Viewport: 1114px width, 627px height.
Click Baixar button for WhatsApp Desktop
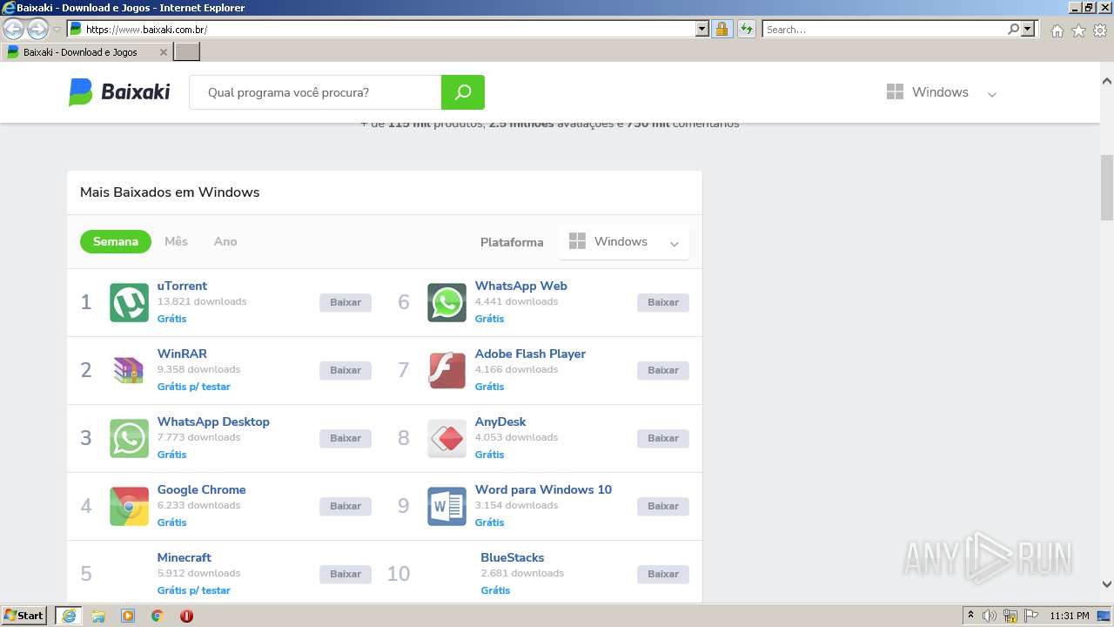pyautogui.click(x=346, y=438)
